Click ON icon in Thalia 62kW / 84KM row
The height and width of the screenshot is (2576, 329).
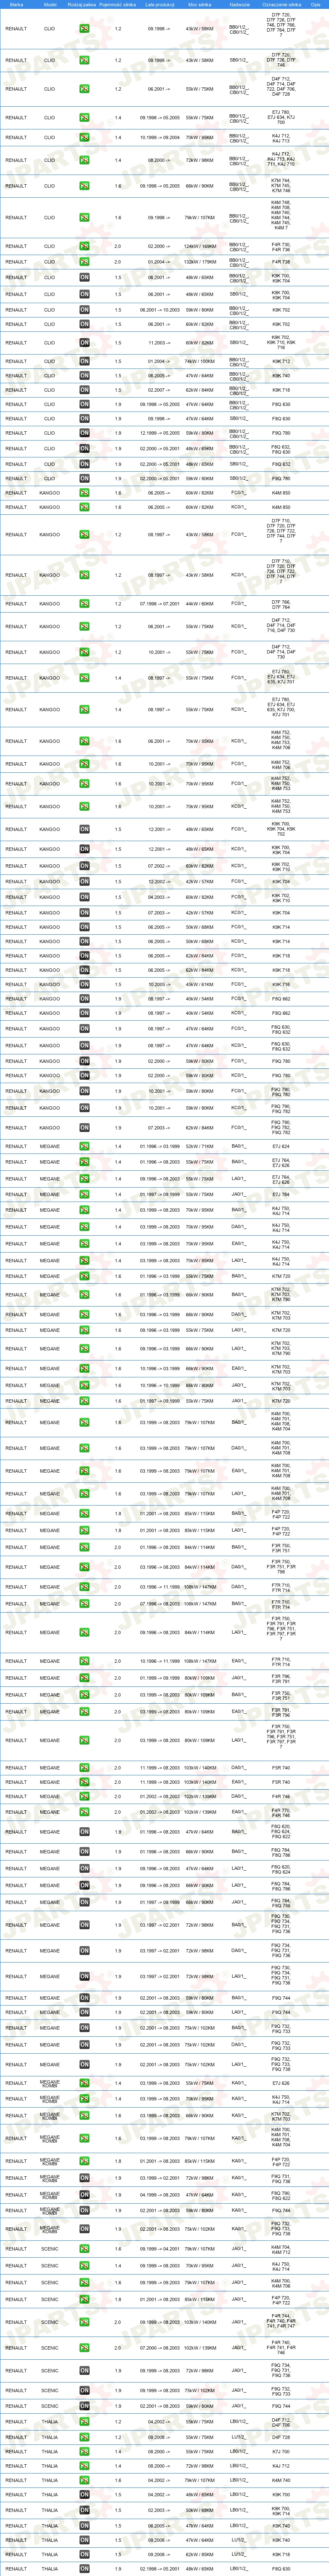point(84,2555)
